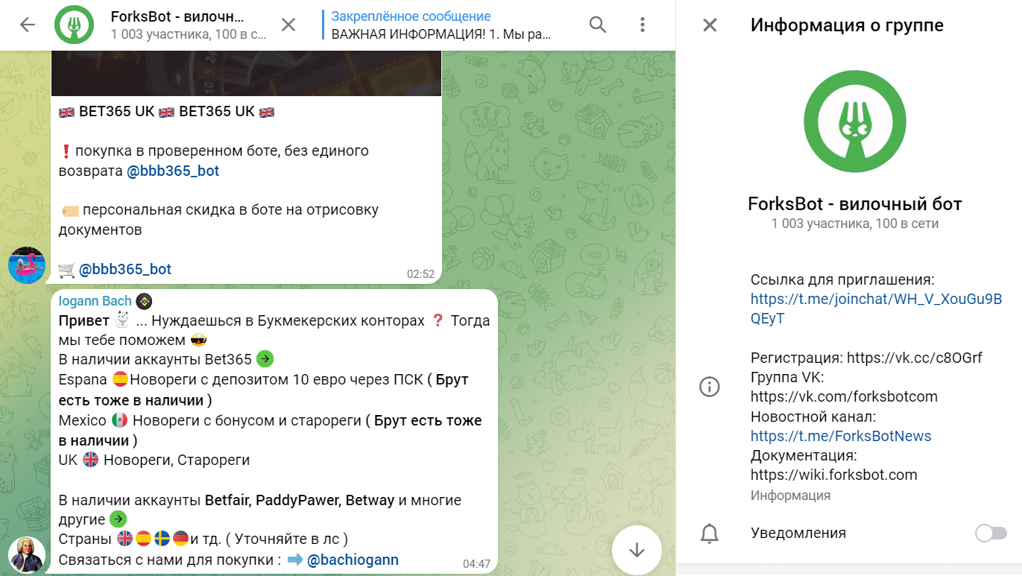Open the flamingo avatar of the first sender
This screenshot has width=1022, height=576.
click(x=27, y=265)
